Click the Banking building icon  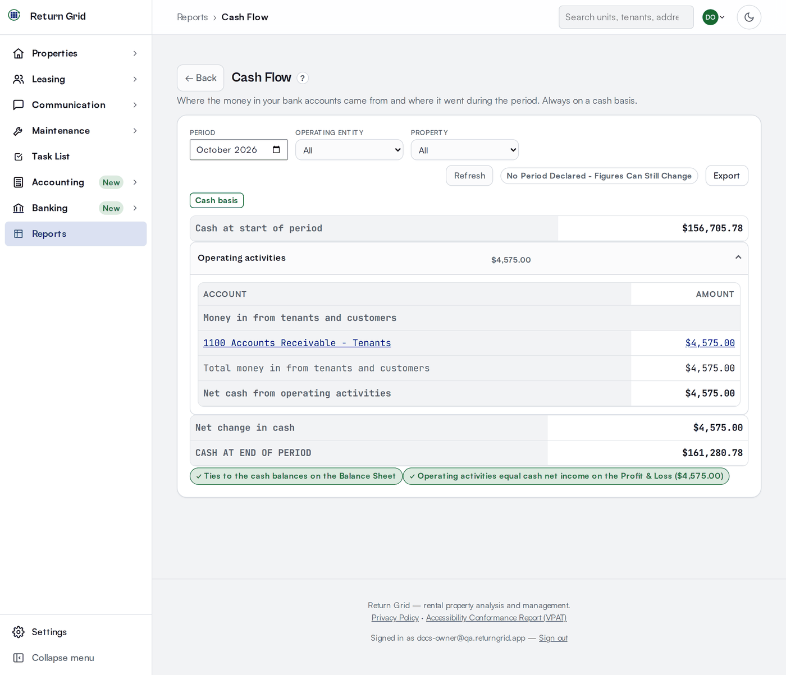[19, 208]
